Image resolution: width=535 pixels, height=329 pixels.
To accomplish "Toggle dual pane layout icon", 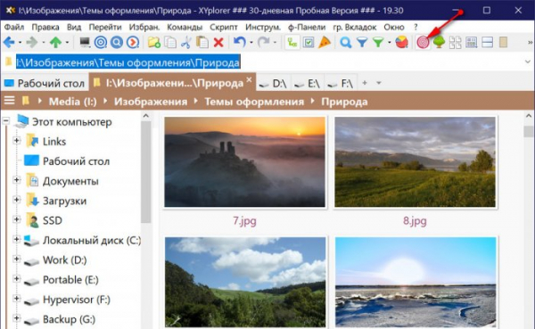I will (x=455, y=42).
